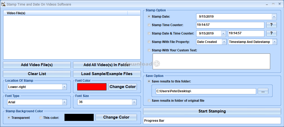Click Add Video File(s) button
Screen dimensions: 284x127
coord(37,65)
